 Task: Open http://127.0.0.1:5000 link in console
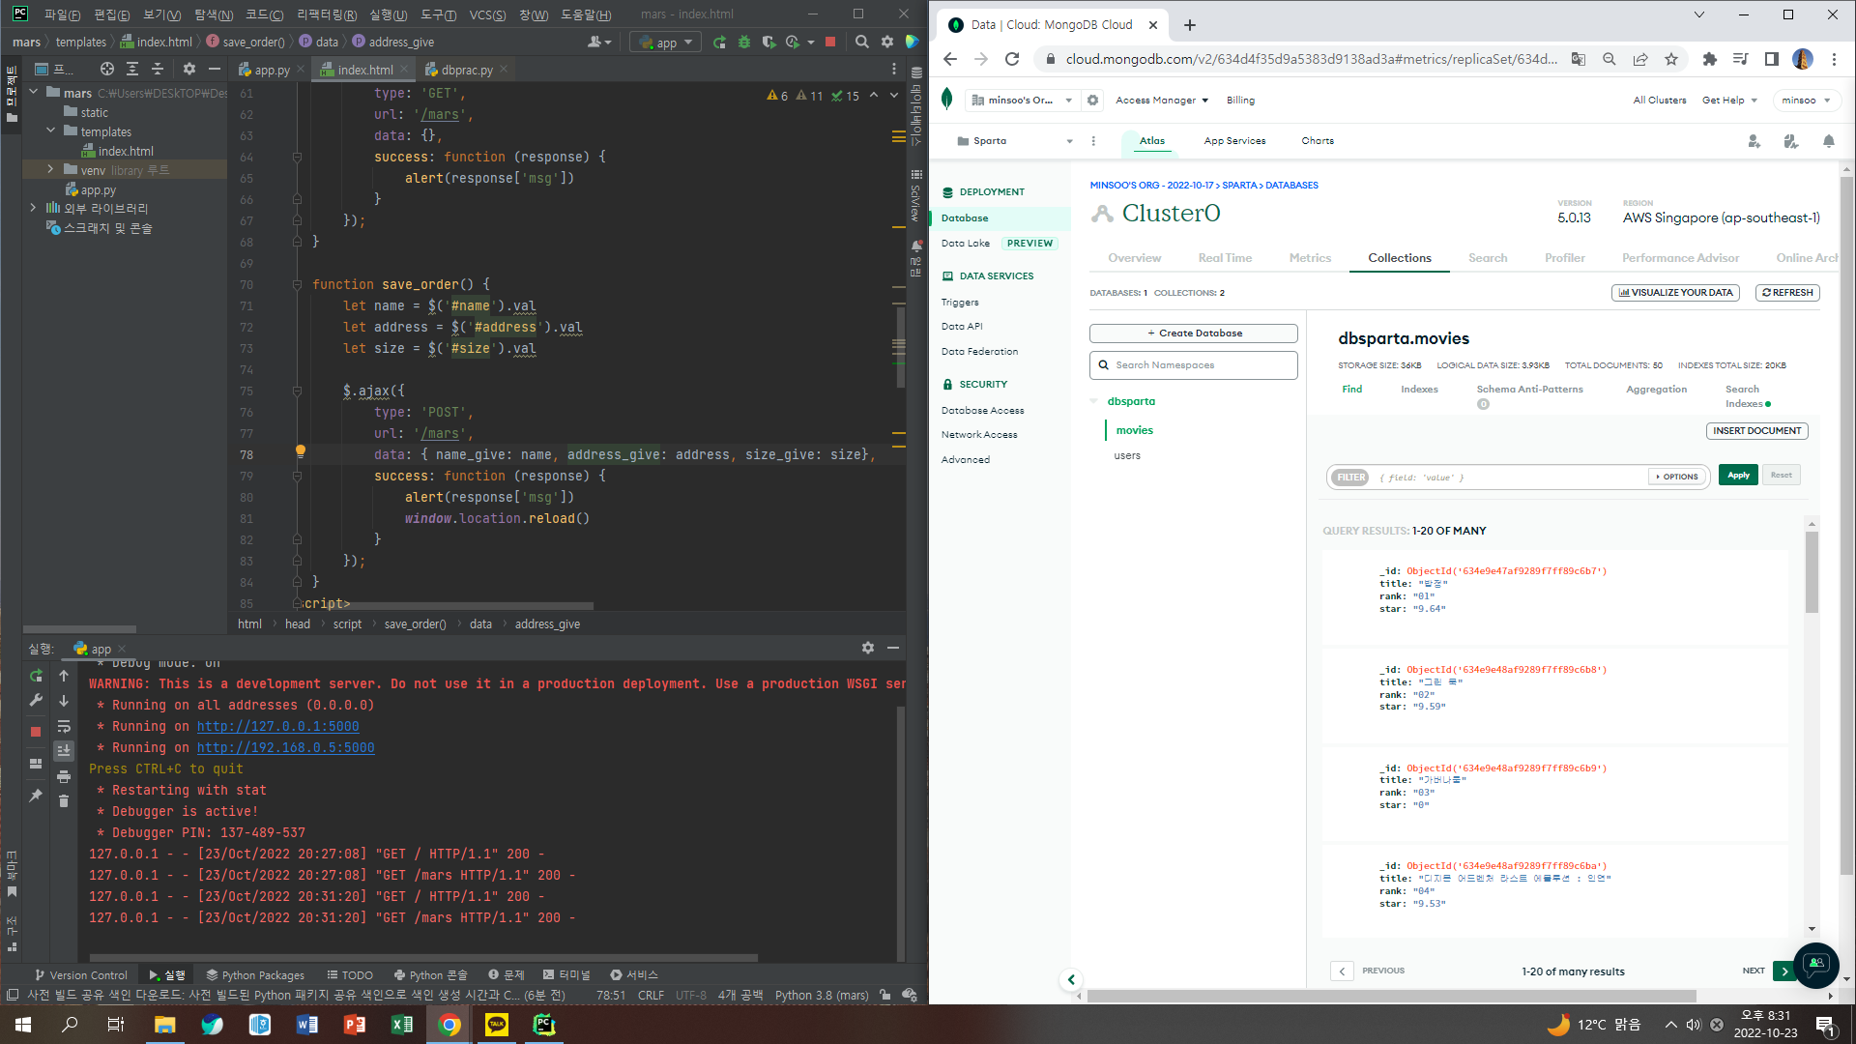pyautogui.click(x=278, y=727)
